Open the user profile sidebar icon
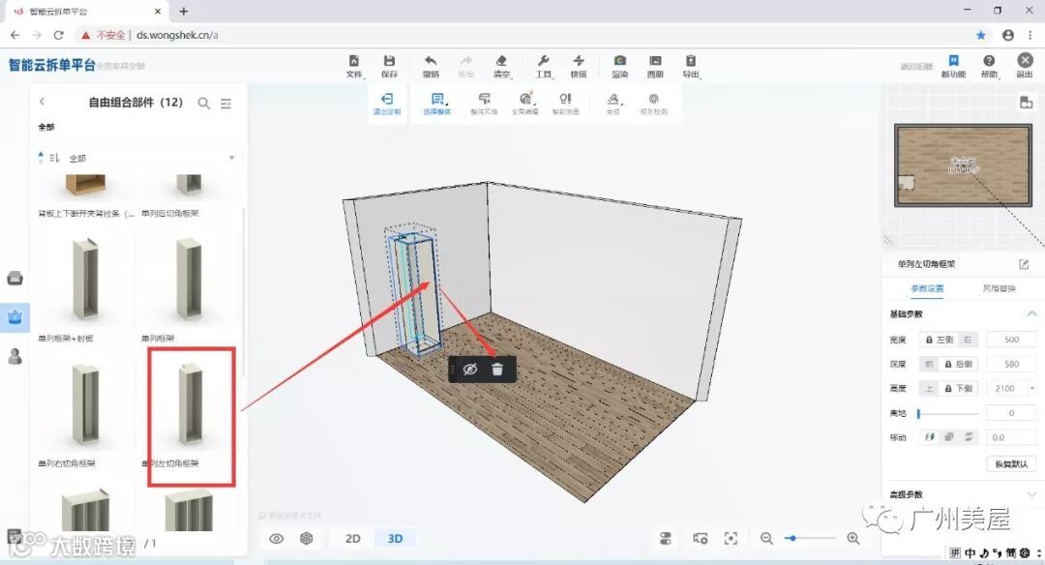This screenshot has width=1045, height=565. click(15, 356)
